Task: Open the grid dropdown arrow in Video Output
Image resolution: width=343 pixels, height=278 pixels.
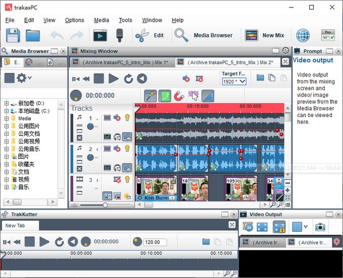Action: click(x=306, y=227)
